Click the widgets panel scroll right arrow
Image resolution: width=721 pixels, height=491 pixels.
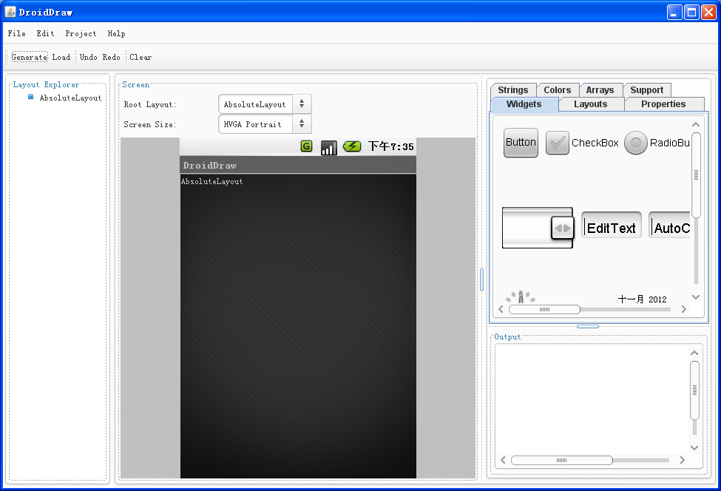coord(684,309)
